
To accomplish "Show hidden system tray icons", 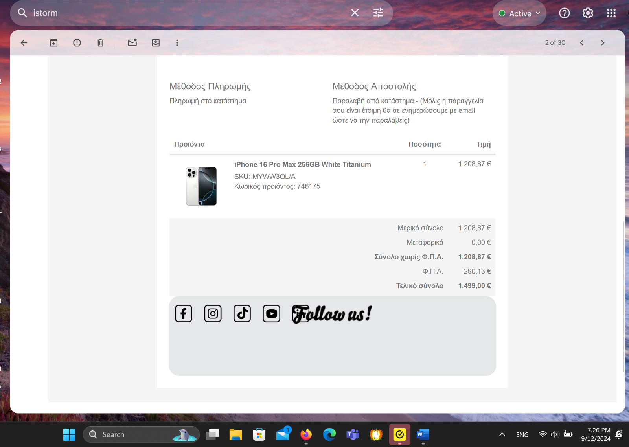I will (x=502, y=434).
